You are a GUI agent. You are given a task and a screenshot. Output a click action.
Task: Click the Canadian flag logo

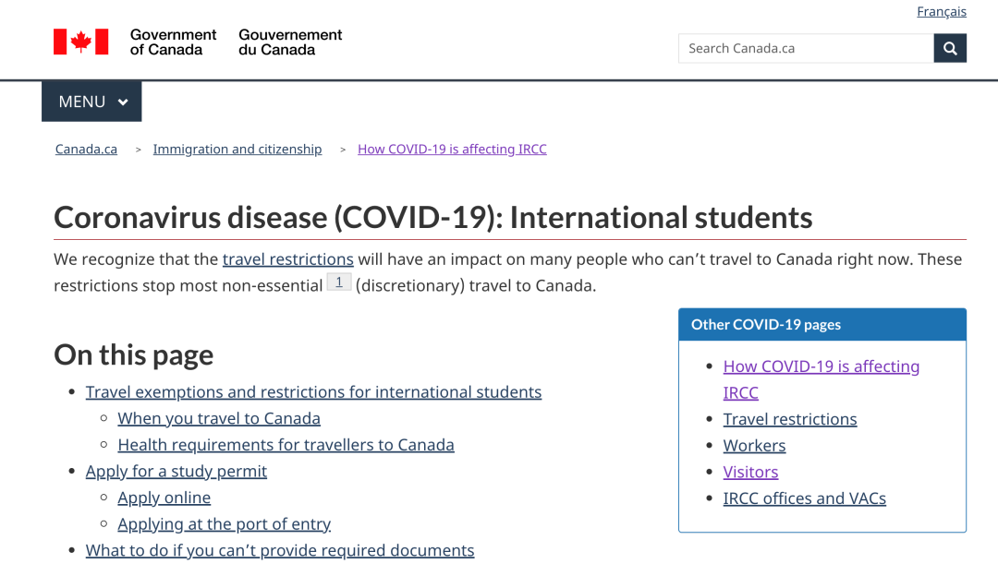(81, 42)
